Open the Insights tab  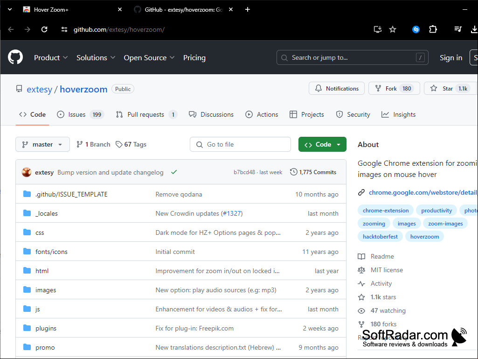coord(398,114)
